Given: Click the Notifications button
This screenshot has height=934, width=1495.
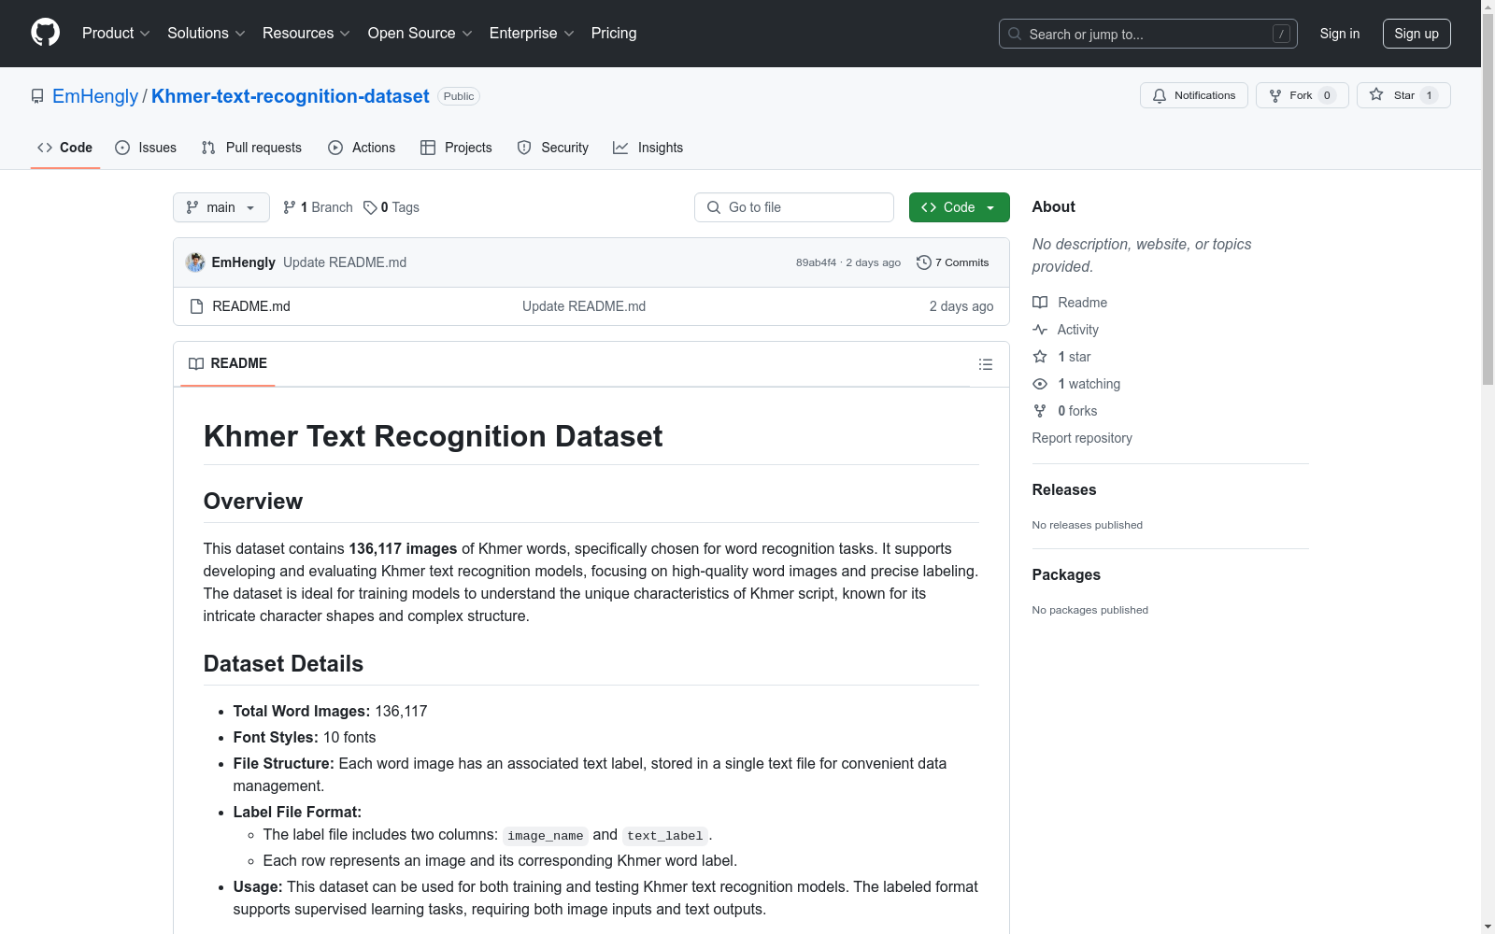Looking at the screenshot, I should tap(1194, 95).
